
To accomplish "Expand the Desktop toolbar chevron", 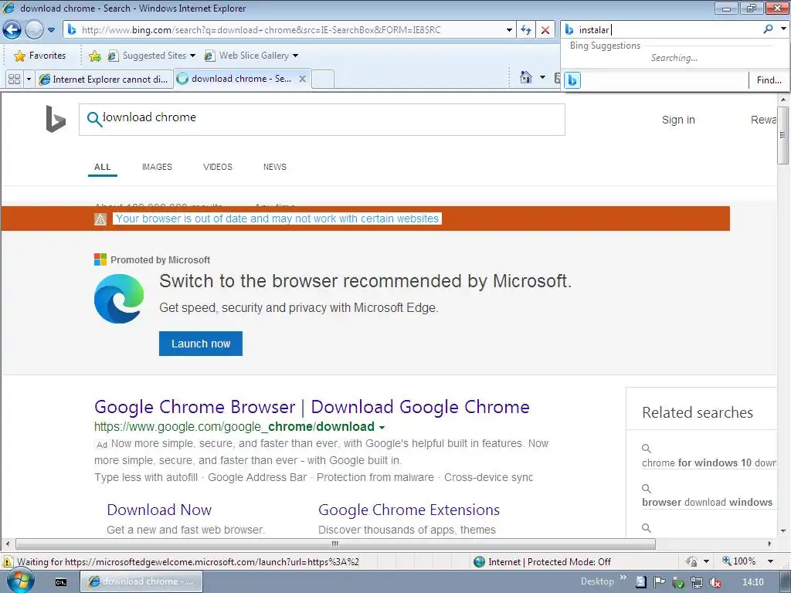I will [x=623, y=578].
